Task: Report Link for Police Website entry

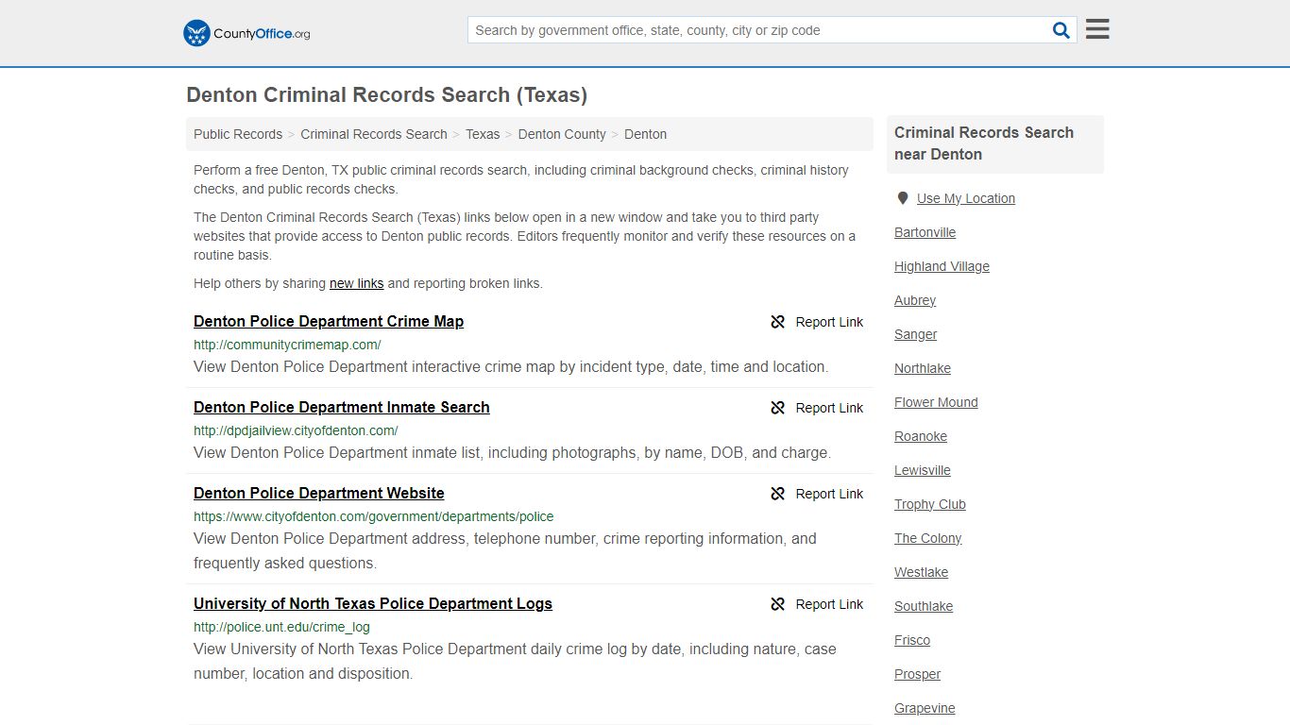Action: click(829, 494)
